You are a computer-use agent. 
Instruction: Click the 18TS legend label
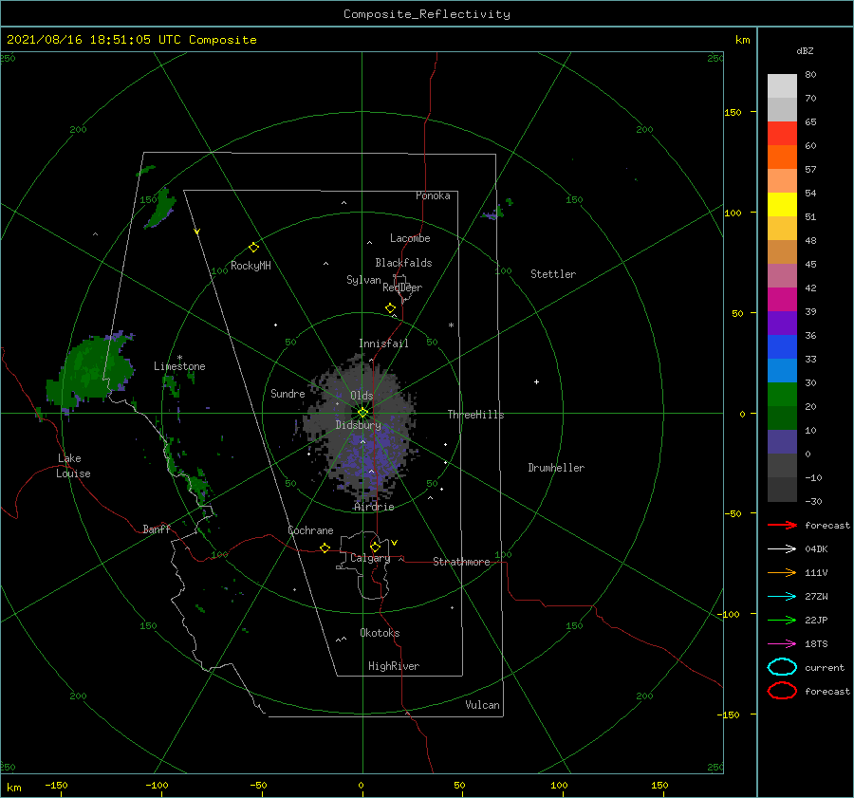tap(816, 644)
